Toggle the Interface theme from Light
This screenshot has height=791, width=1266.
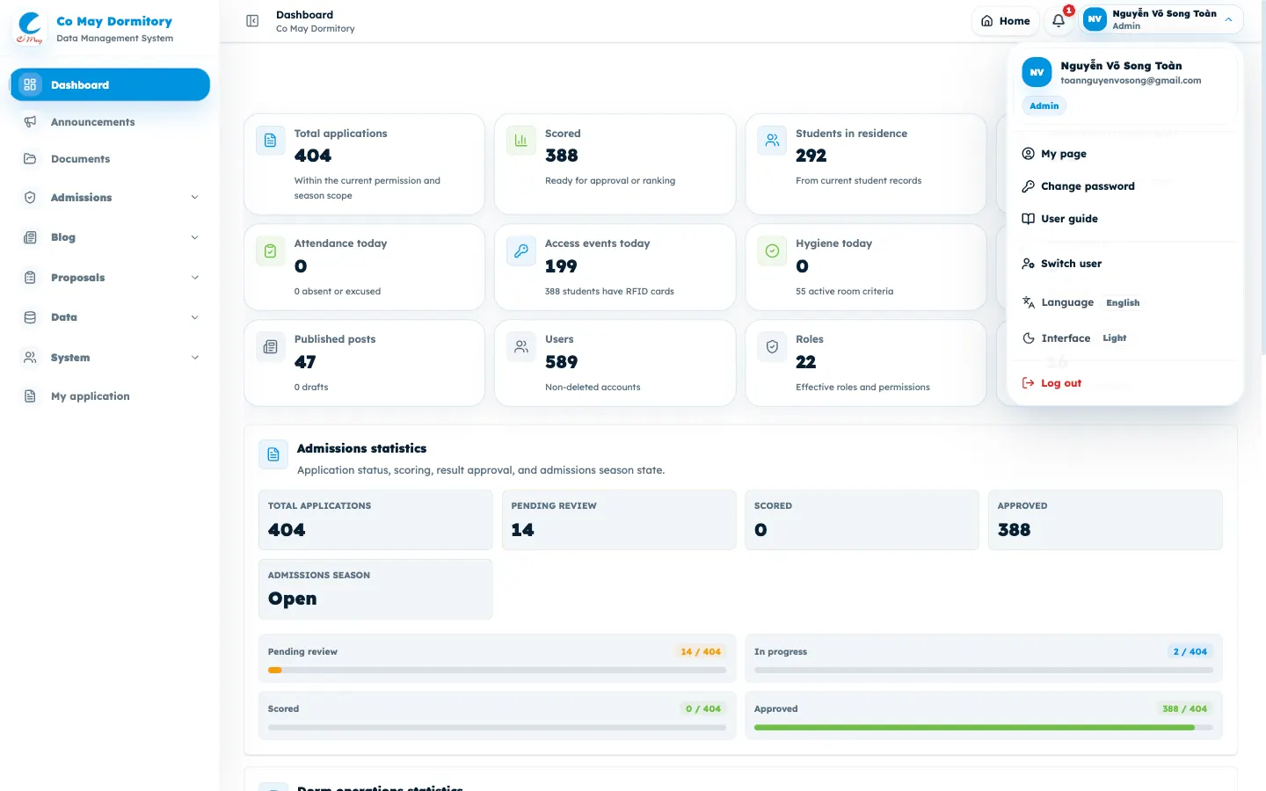(x=1074, y=338)
